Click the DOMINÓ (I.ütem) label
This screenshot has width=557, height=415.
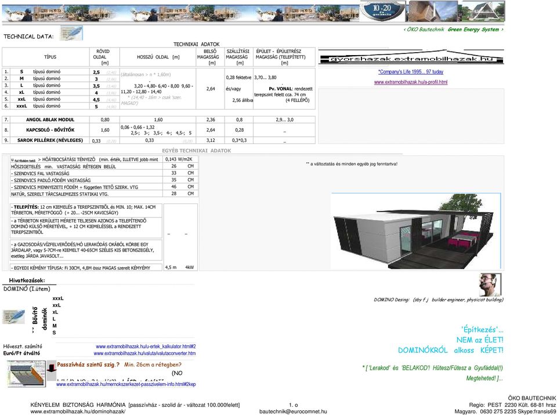click(27, 289)
